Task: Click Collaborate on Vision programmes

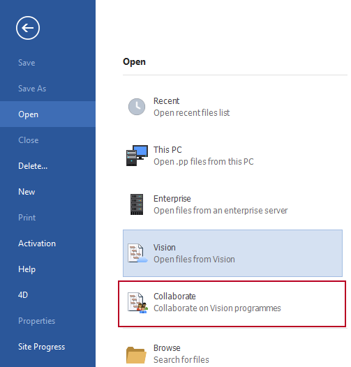Action: pyautogui.click(x=232, y=304)
